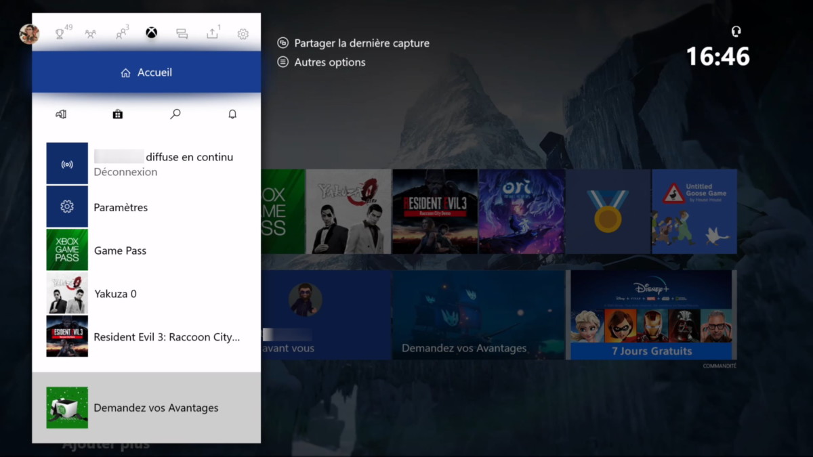Click Déconnexion under the broadcast entry
Viewport: 813px width, 457px height.
125,172
